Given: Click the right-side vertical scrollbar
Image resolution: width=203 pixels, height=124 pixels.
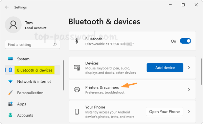Looking at the screenshot, I should 201,71.
